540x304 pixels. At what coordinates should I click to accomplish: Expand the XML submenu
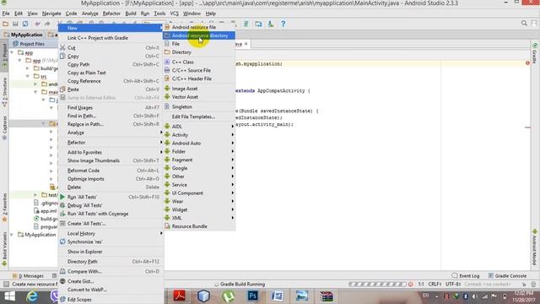pyautogui.click(x=199, y=218)
